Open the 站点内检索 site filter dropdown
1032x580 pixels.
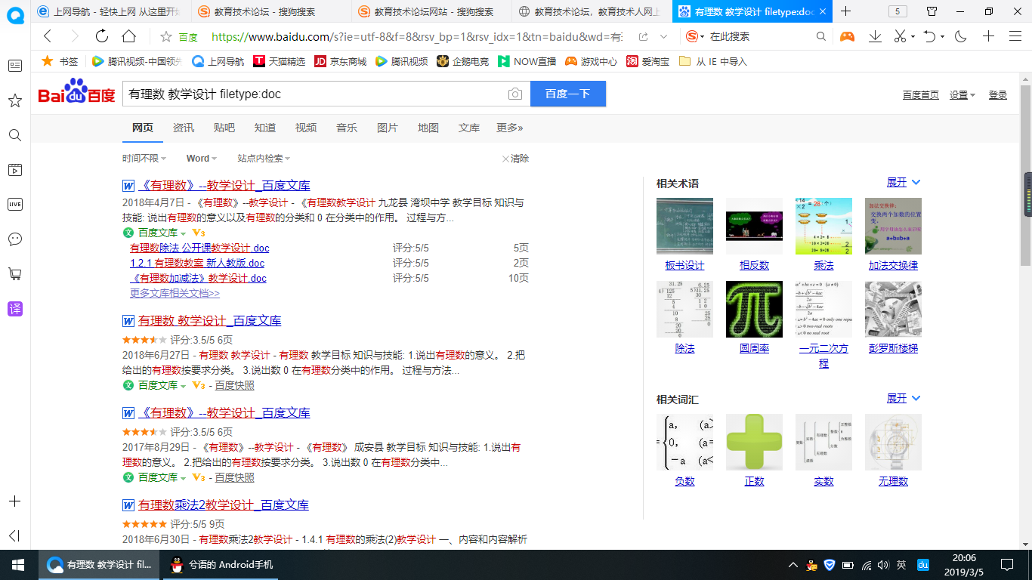tap(264, 159)
